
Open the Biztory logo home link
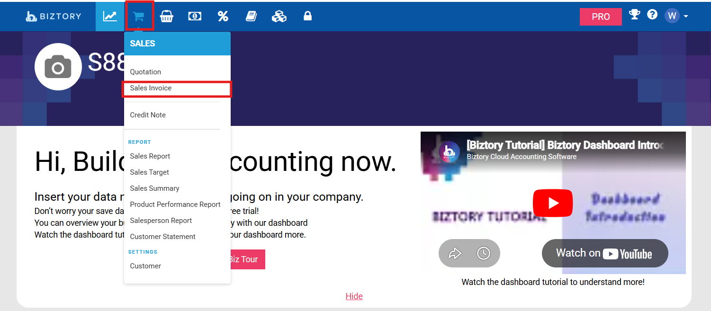point(54,16)
